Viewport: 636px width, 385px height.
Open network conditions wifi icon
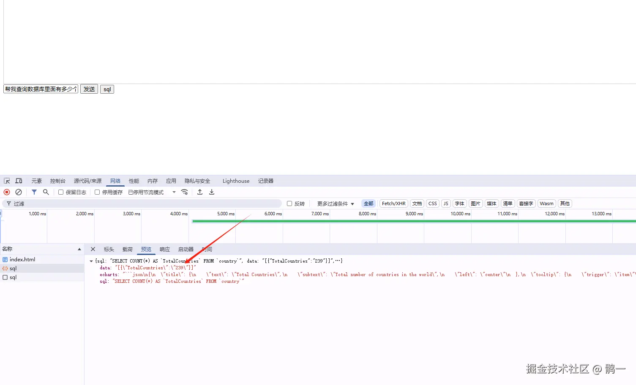tap(184, 192)
